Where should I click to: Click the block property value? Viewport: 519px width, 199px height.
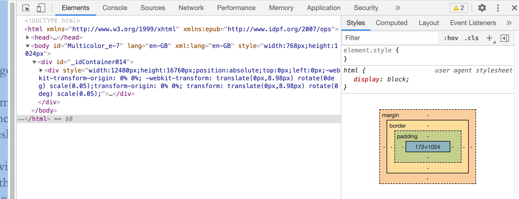pos(396,79)
